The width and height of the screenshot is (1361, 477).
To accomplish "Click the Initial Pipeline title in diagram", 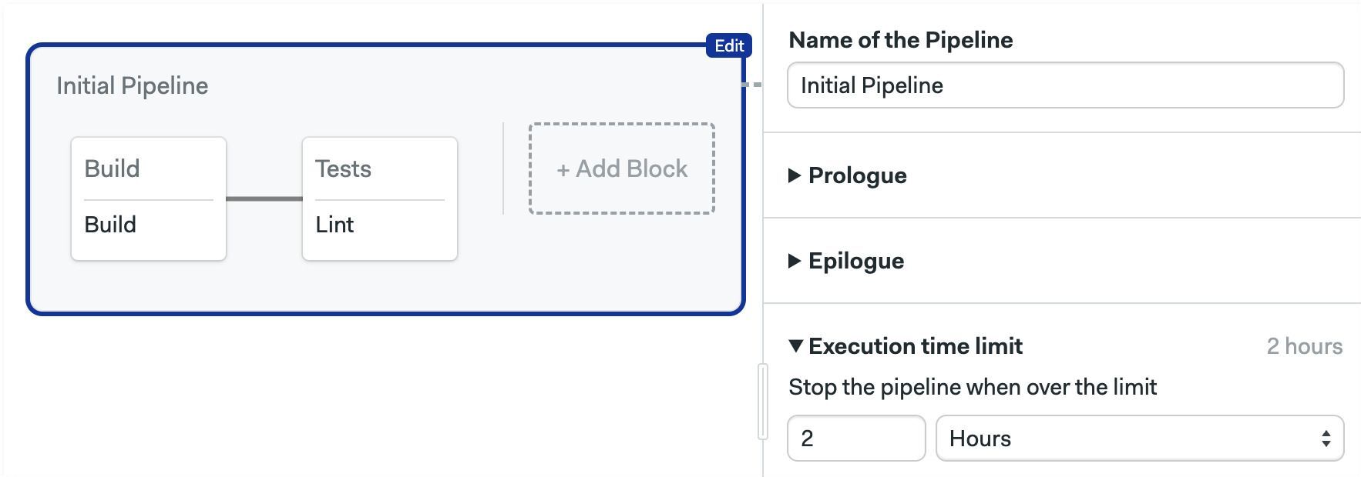I will click(x=133, y=85).
